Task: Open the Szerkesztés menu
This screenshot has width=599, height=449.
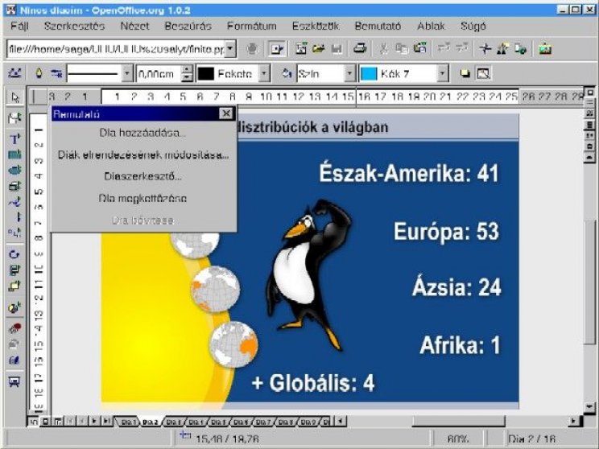Action: pyautogui.click(x=75, y=26)
